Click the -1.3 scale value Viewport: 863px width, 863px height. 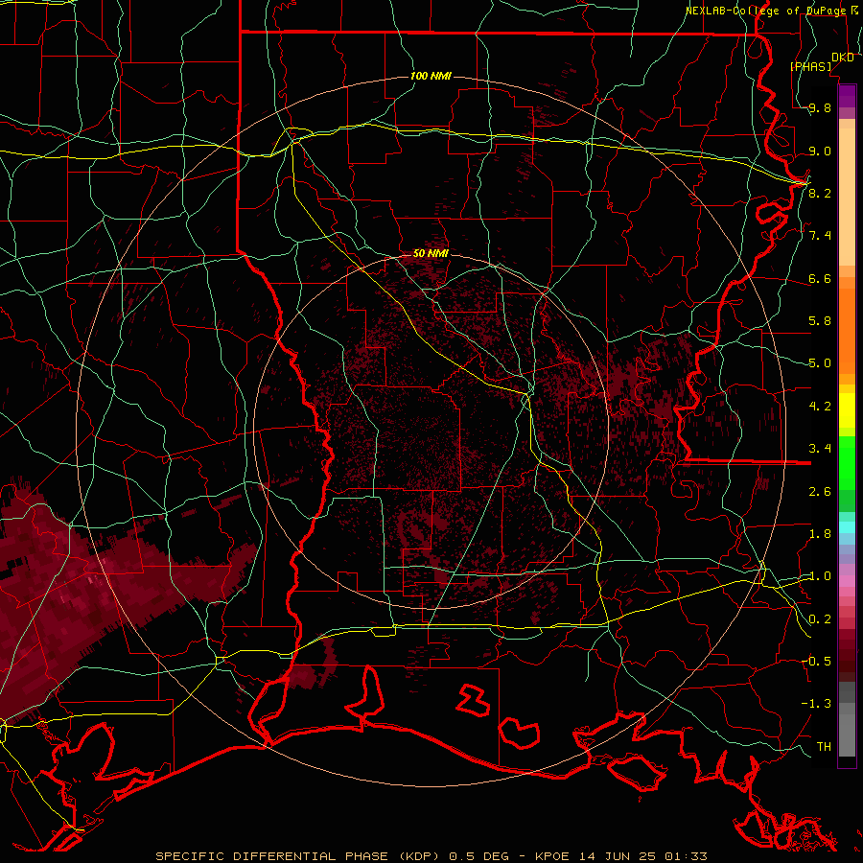816,704
